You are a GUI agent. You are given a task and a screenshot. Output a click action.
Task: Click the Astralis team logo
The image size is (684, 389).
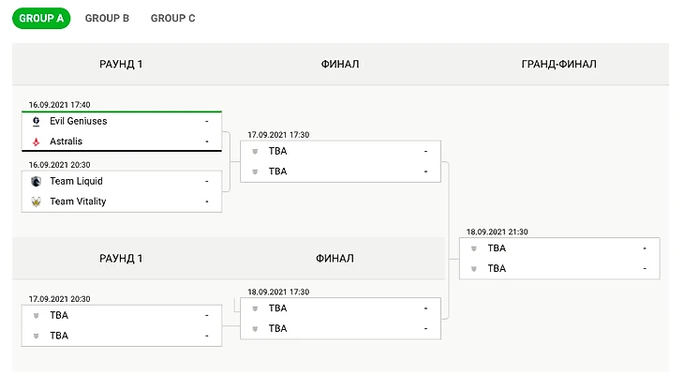tap(37, 142)
